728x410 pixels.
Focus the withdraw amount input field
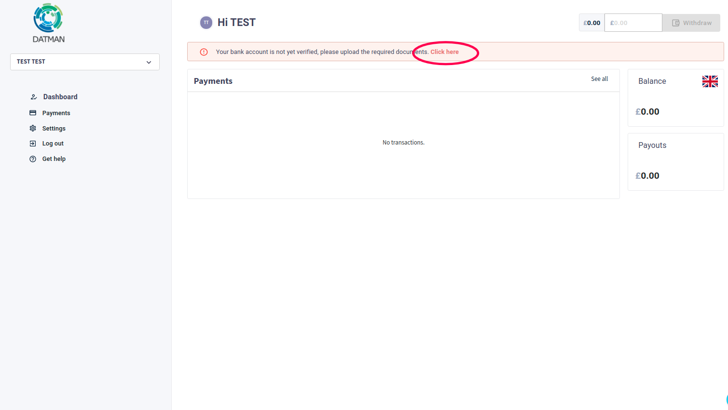coord(633,23)
